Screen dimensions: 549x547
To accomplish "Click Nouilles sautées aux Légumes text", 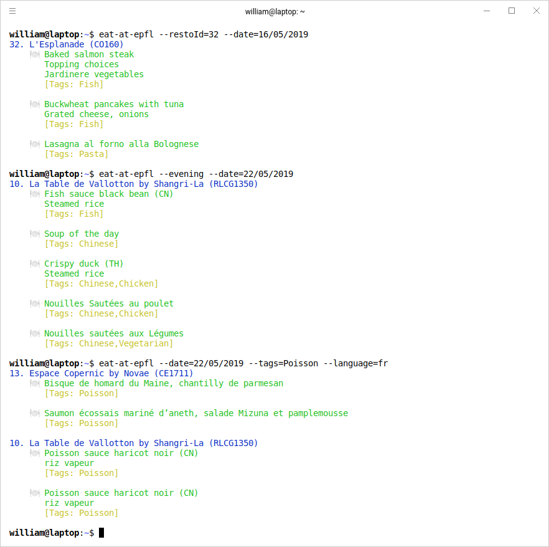I will [x=114, y=333].
